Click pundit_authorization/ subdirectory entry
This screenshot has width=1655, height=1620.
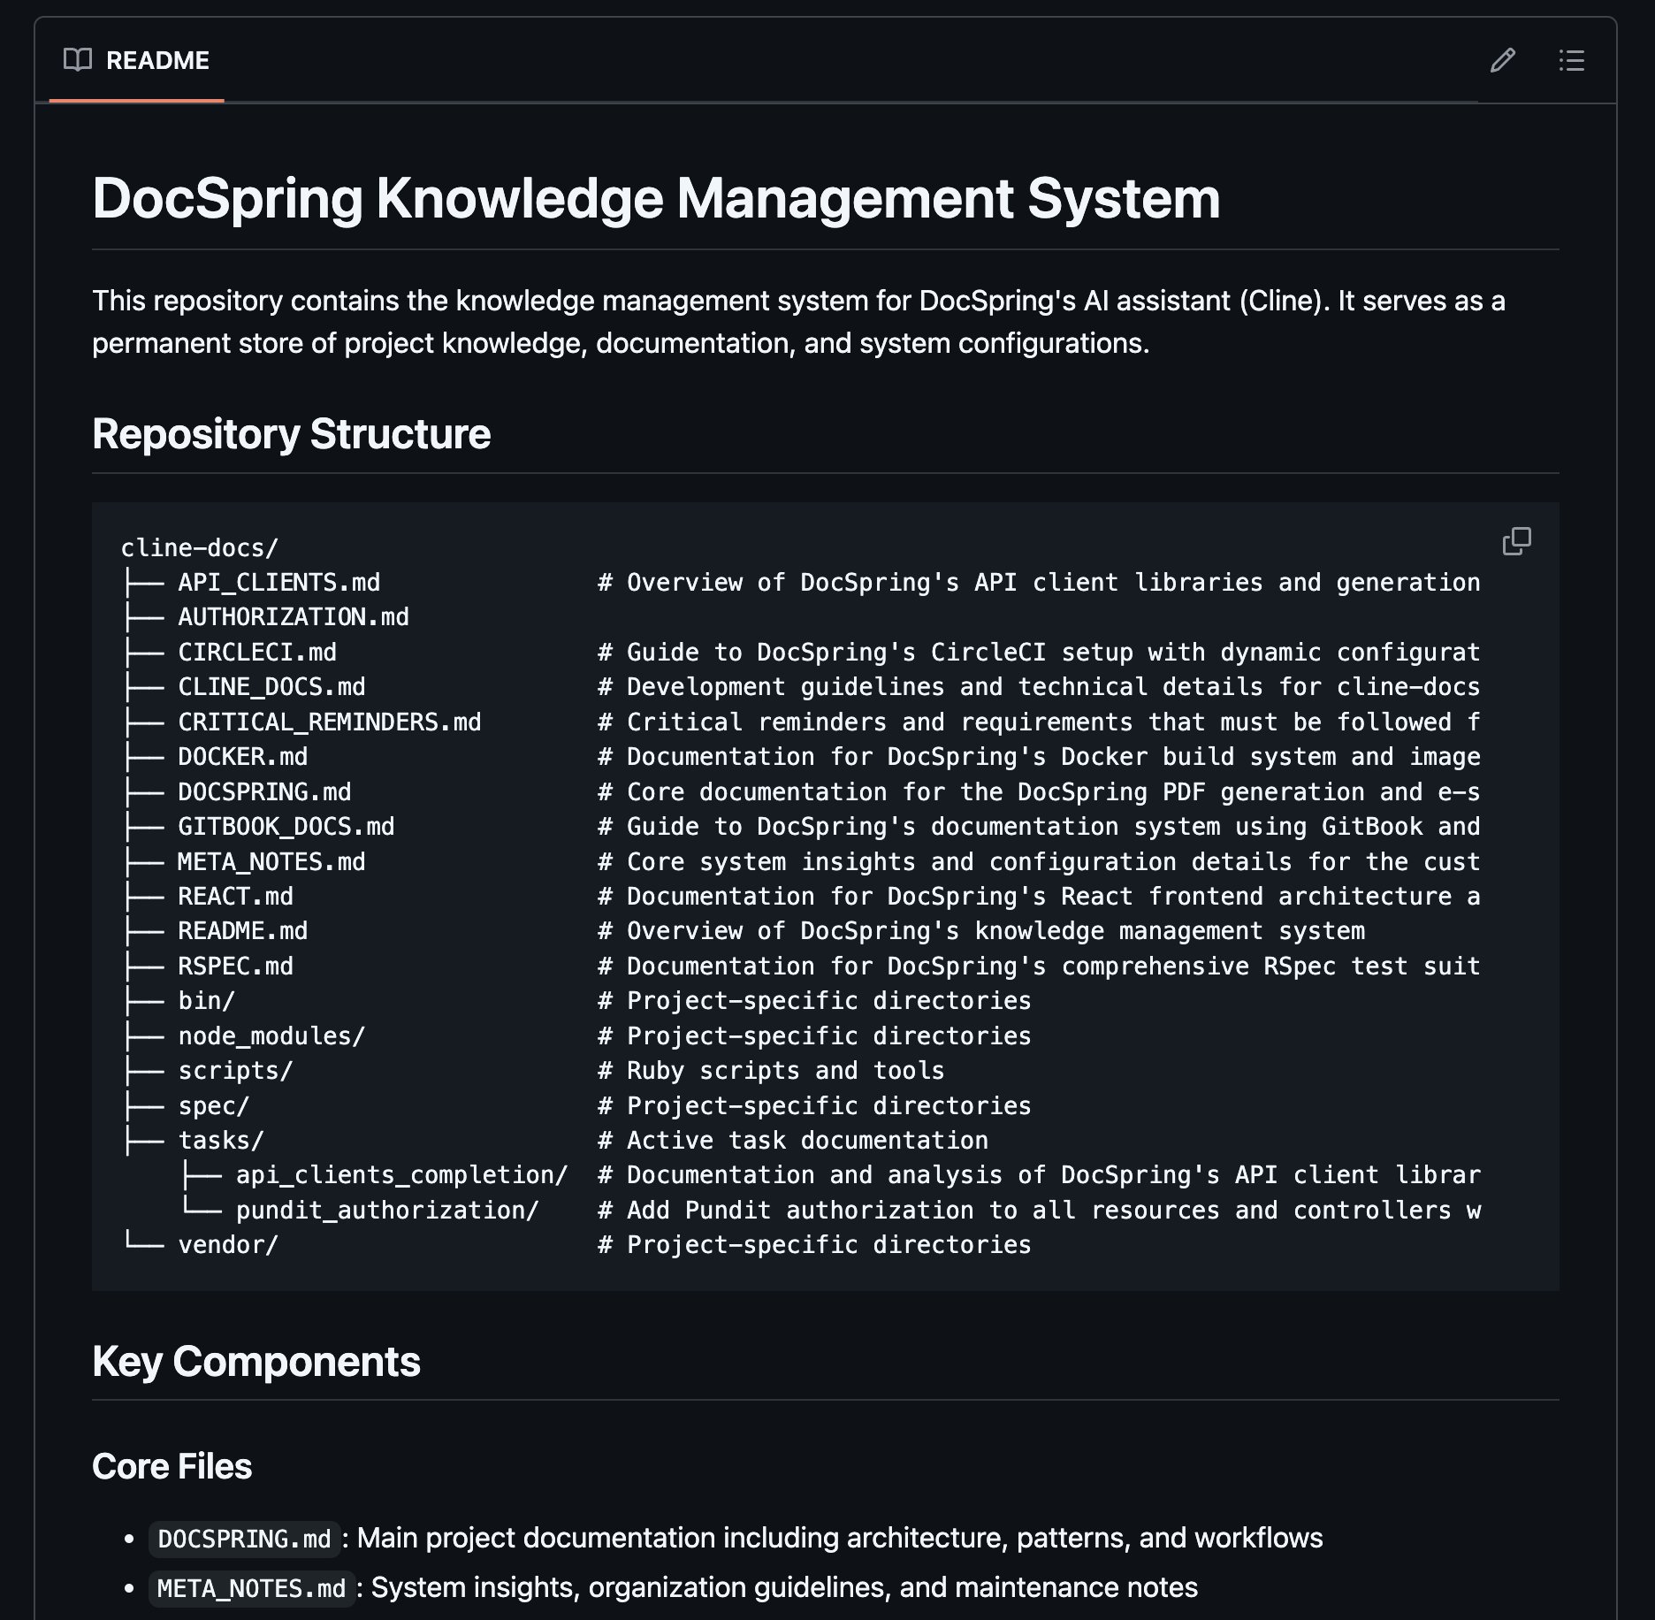[x=387, y=1211]
